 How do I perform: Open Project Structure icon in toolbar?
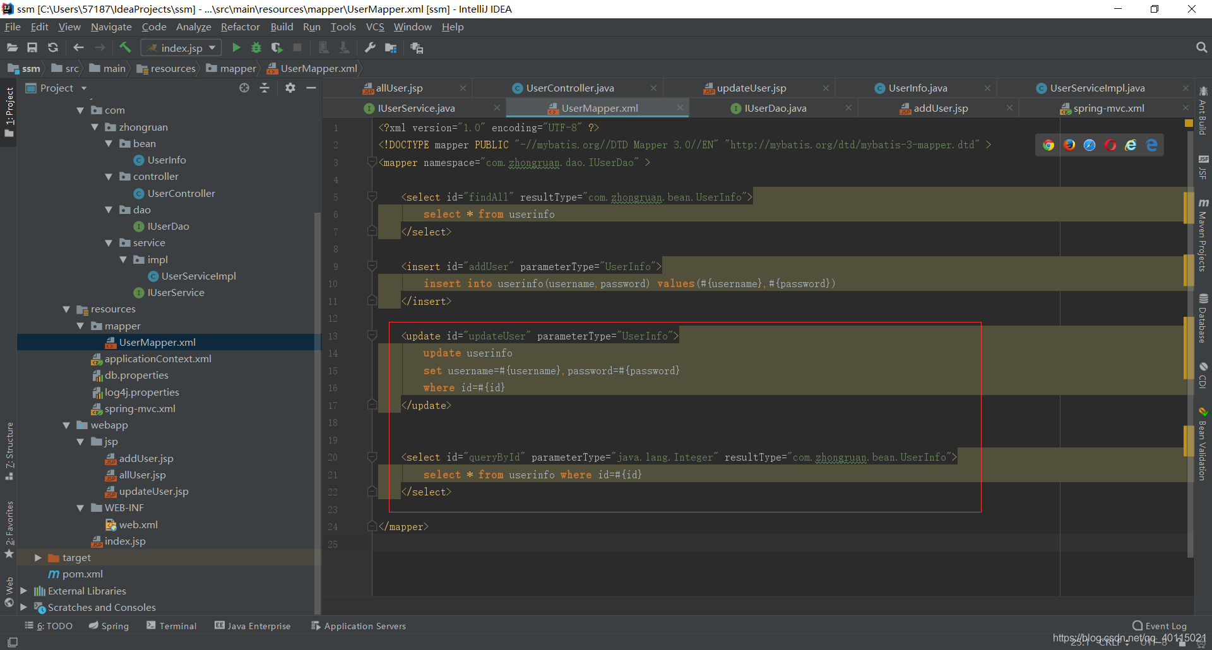[x=391, y=48]
